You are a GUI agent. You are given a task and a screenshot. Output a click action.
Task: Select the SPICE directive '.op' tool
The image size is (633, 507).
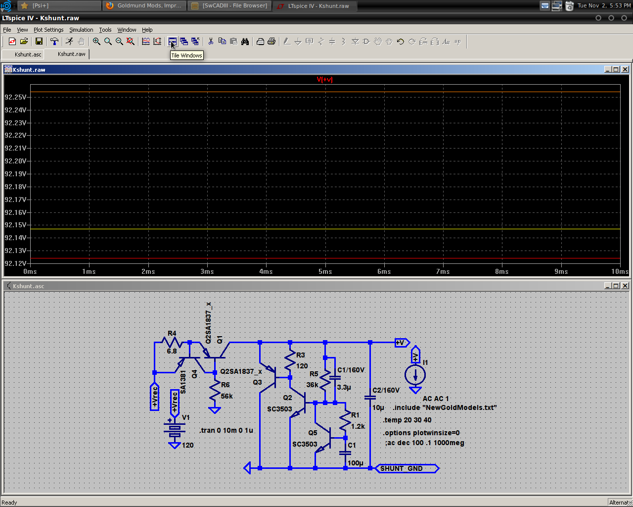(x=457, y=42)
